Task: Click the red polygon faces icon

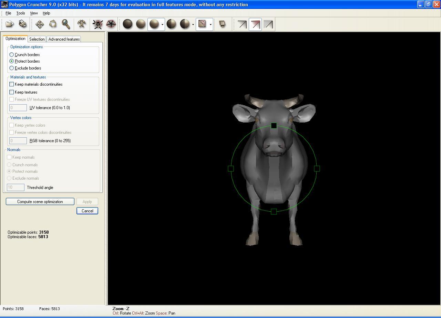Action: click(111, 24)
